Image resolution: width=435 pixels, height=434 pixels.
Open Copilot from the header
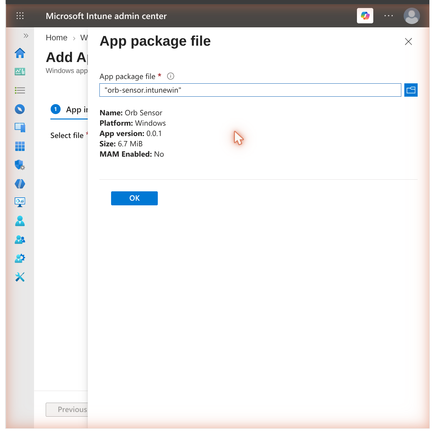coord(365,16)
